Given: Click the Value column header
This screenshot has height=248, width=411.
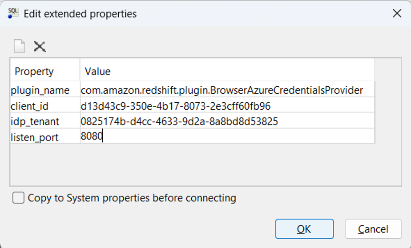Looking at the screenshot, I should tap(97, 72).
